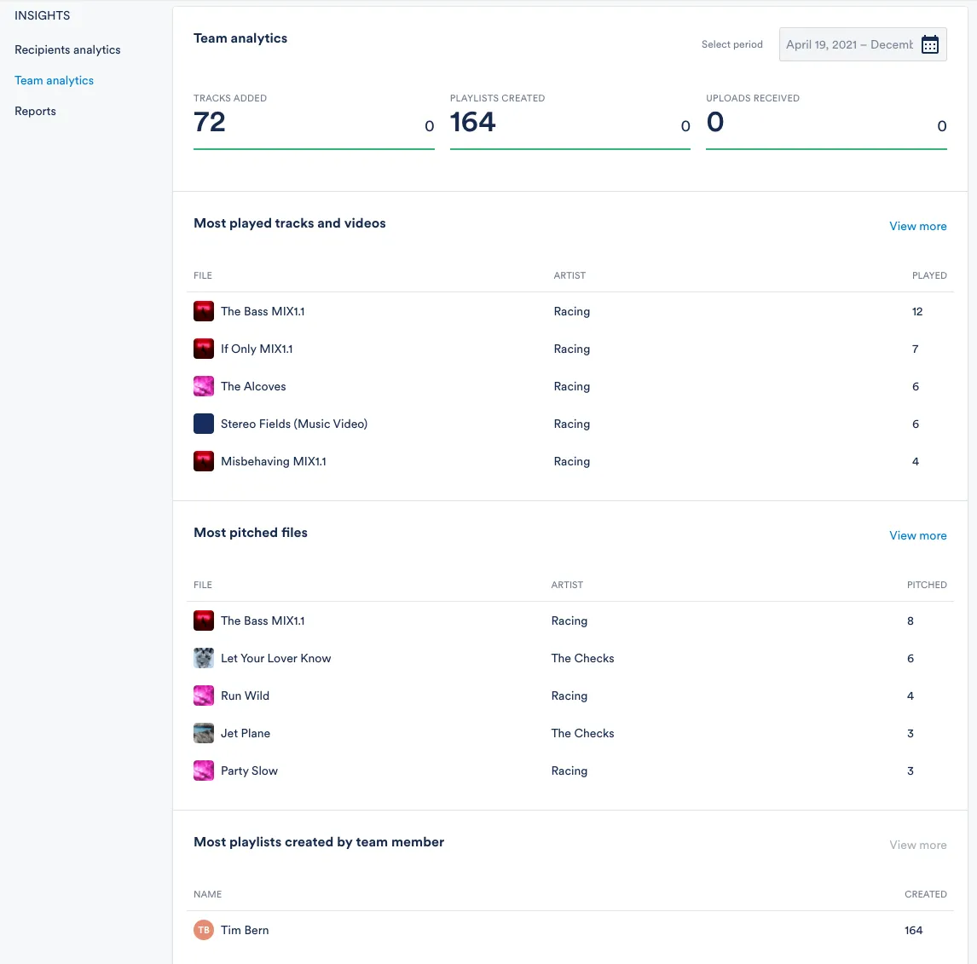
Task: Open the Reports section
Action: [35, 111]
